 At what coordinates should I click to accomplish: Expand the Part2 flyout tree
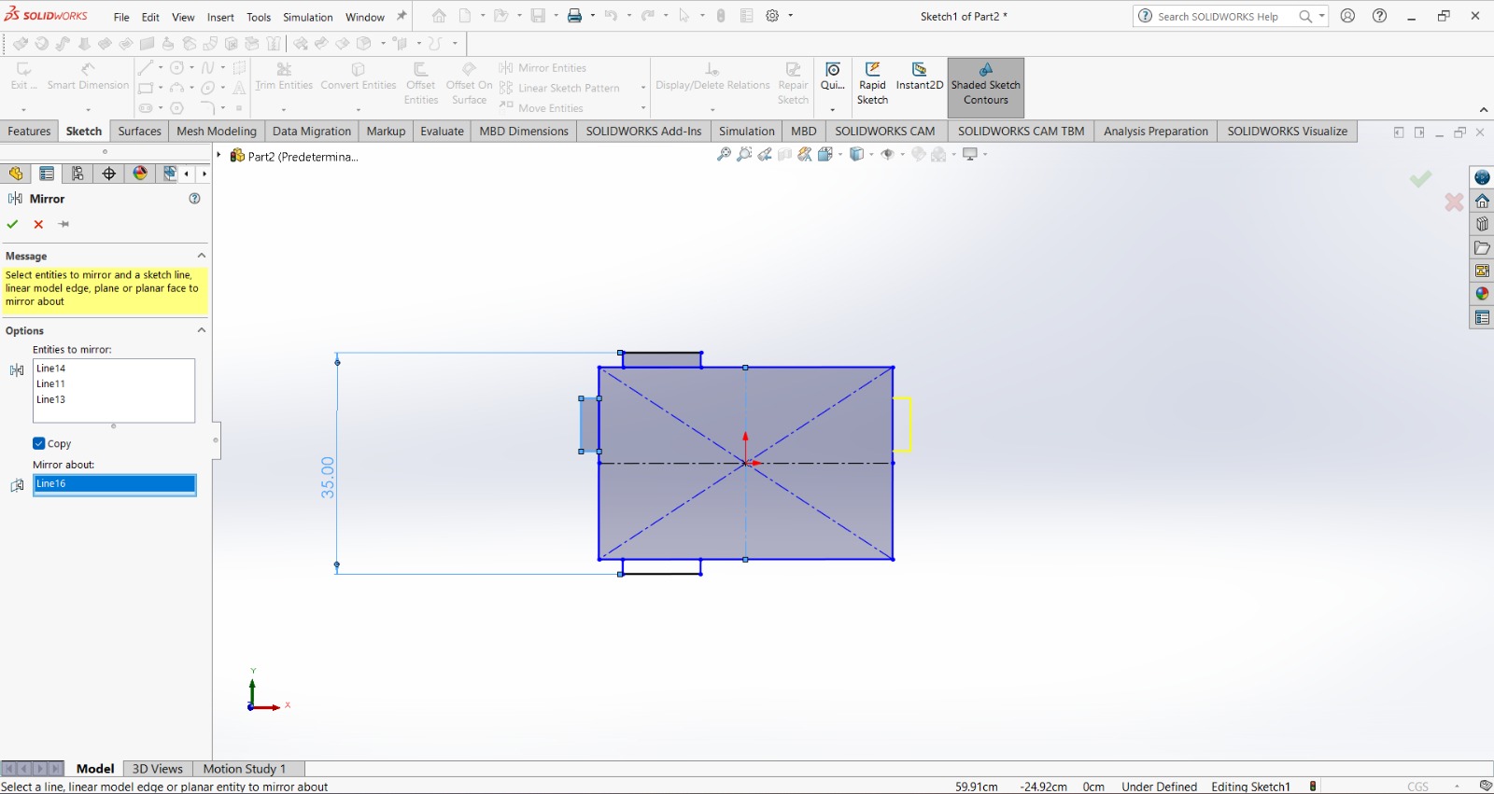pyautogui.click(x=219, y=156)
